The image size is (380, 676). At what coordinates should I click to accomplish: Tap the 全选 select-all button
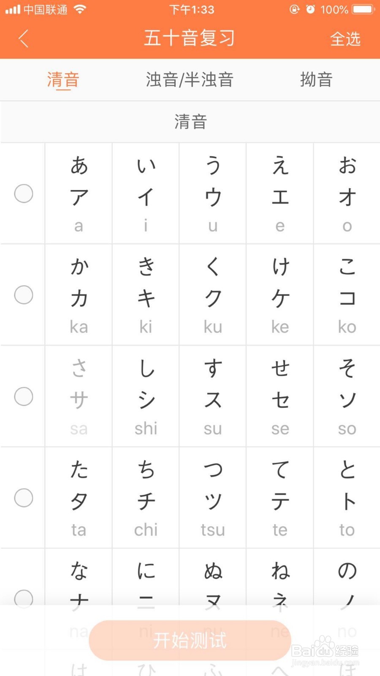(345, 39)
